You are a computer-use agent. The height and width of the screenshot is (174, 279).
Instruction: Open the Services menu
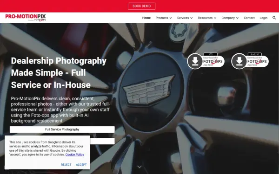(x=183, y=18)
